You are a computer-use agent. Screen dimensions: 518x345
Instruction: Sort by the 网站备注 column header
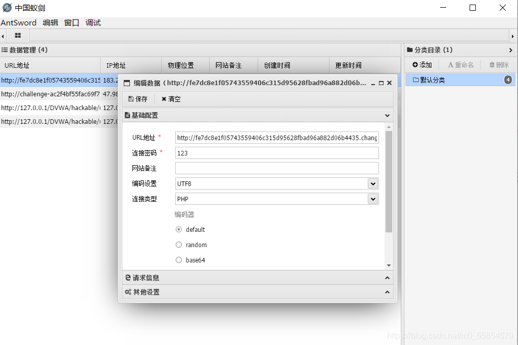(234, 65)
